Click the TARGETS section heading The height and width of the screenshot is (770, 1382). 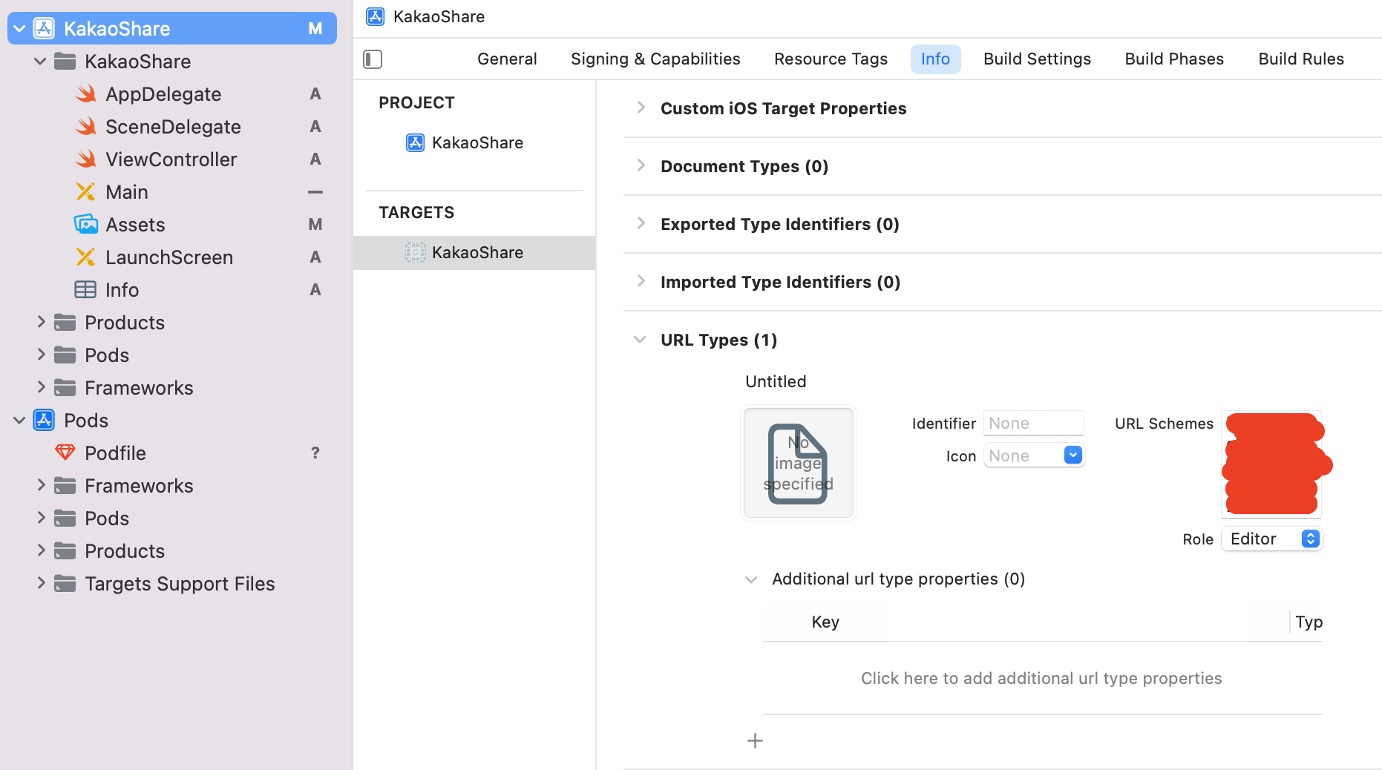pyautogui.click(x=416, y=212)
